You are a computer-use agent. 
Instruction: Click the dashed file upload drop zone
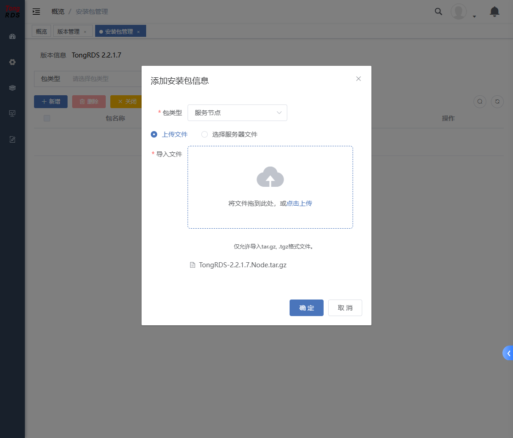coord(270,187)
